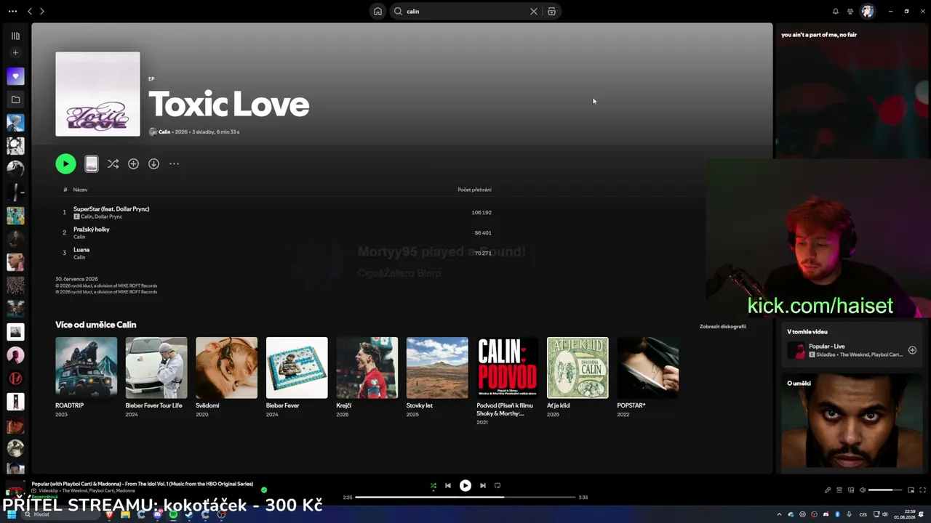
Task: Add Popular - Live to library in video panel
Action: click(912, 350)
